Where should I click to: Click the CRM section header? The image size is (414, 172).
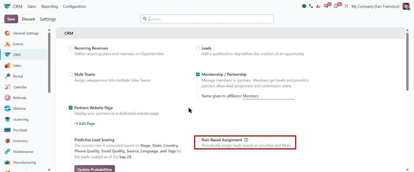[x=69, y=33]
